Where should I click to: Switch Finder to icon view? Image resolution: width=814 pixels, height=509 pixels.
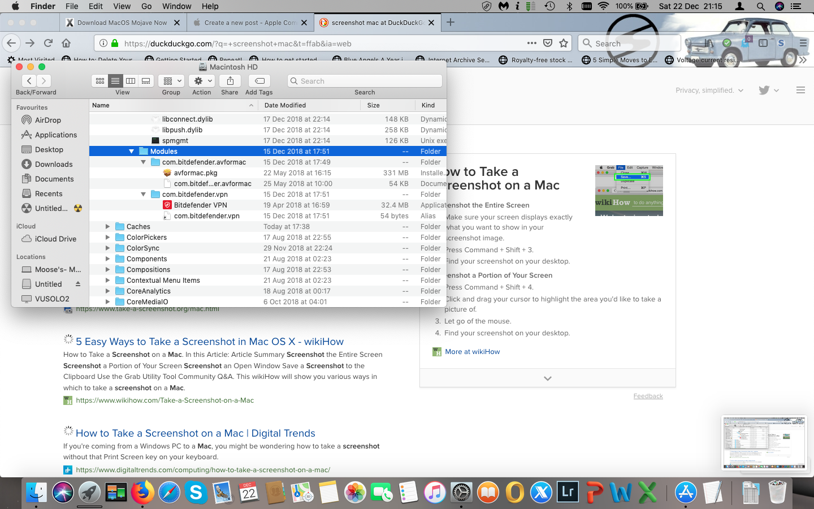(99, 81)
